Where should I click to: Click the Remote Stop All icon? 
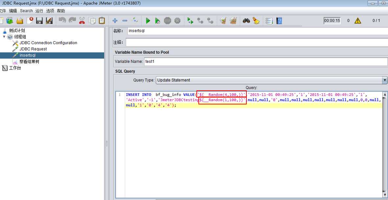tap(200, 21)
